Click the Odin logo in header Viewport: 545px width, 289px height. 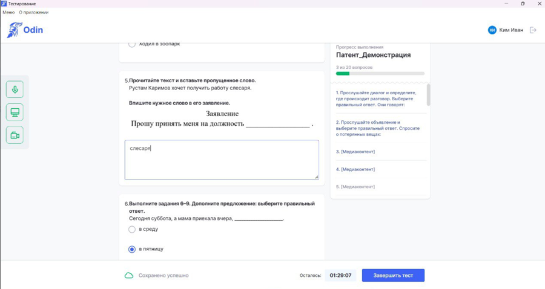tap(25, 30)
